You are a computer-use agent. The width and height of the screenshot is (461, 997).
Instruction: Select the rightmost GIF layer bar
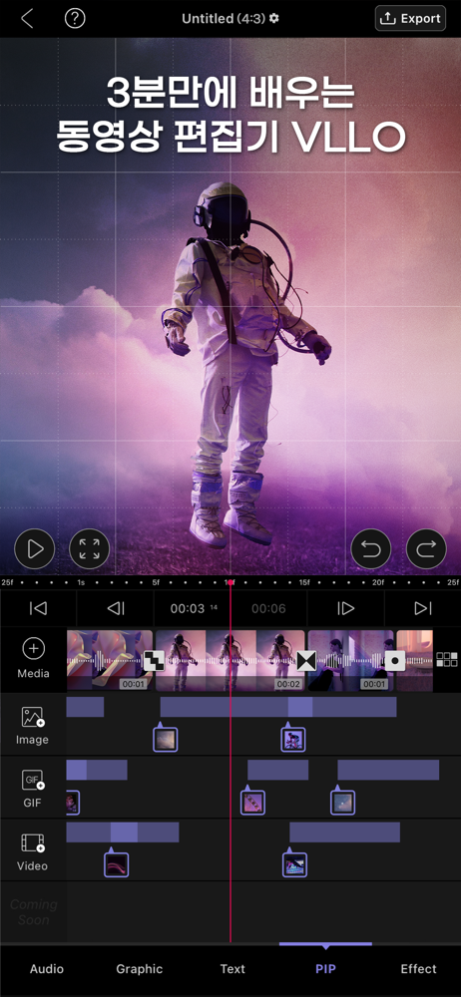(x=388, y=770)
